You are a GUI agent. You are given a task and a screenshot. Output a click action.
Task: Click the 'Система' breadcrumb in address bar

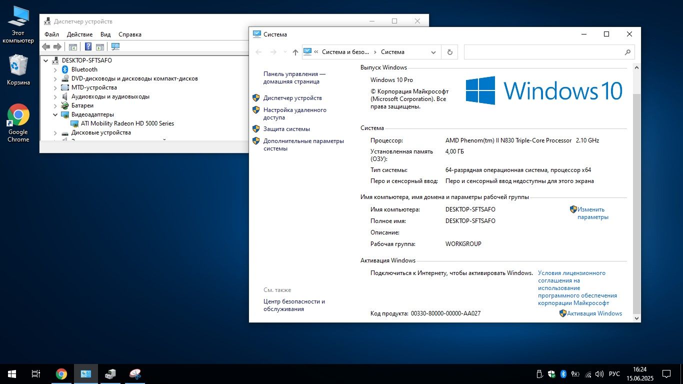(392, 52)
